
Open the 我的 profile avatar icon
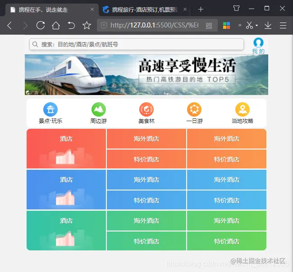(258, 42)
